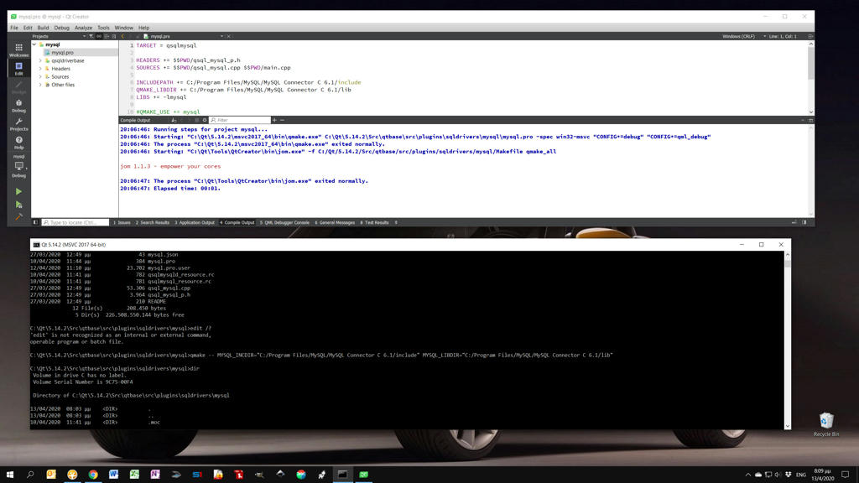Click the Type to locate field
Viewport: 859px width, 483px height.
point(75,222)
